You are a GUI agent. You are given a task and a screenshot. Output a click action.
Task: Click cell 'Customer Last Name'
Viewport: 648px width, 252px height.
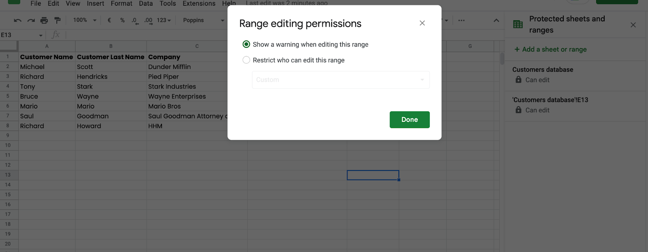coord(111,57)
